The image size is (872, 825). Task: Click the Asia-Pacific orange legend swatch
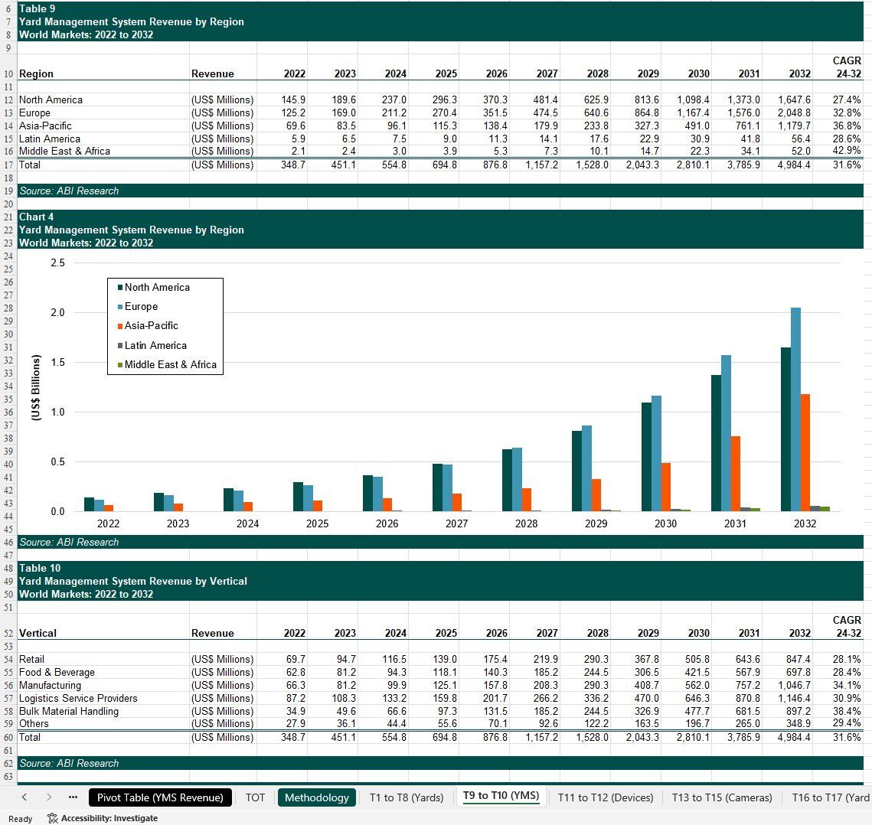[119, 326]
